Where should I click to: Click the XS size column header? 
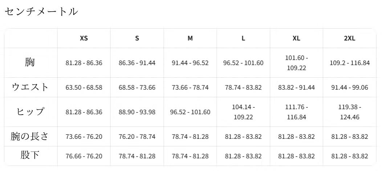[x=84, y=38]
